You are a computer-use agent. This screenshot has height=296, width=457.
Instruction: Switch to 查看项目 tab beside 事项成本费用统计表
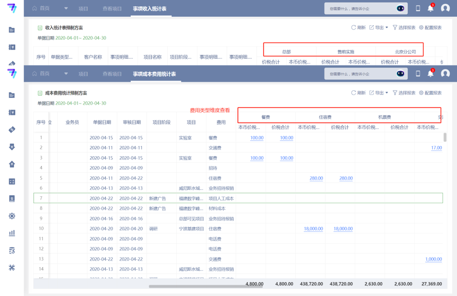pos(112,74)
